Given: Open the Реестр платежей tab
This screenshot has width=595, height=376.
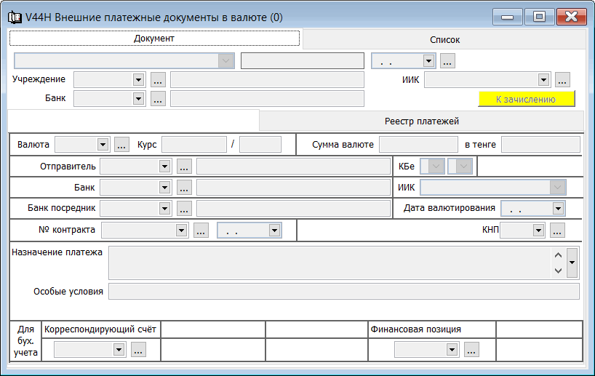Looking at the screenshot, I should (421, 121).
